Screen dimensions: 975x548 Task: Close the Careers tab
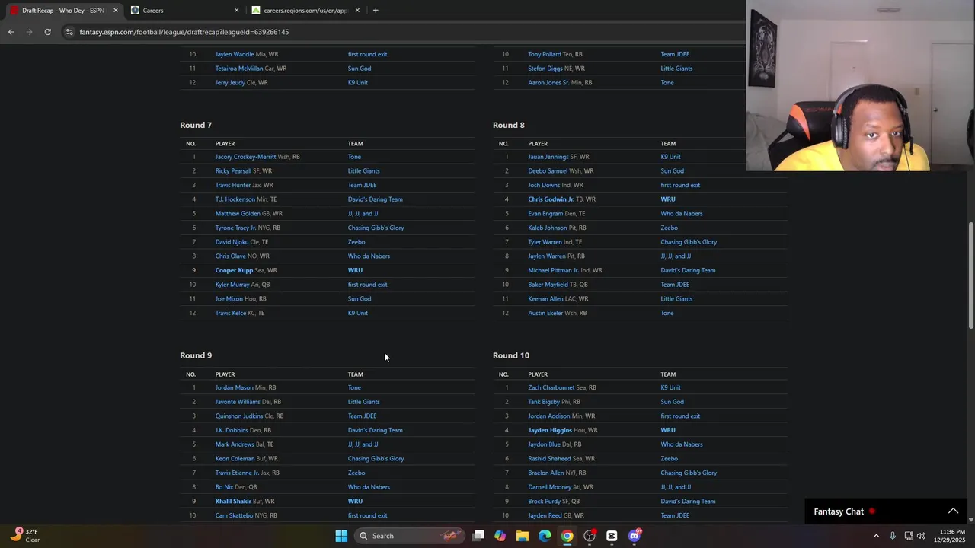click(x=236, y=11)
